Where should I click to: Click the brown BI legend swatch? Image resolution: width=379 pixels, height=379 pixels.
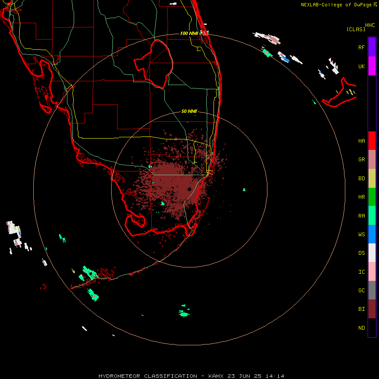click(372, 309)
